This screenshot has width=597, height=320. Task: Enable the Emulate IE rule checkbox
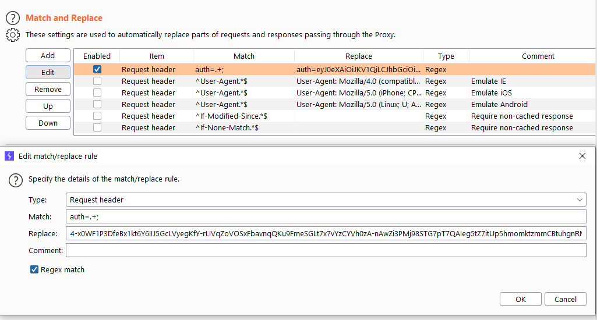pos(97,81)
